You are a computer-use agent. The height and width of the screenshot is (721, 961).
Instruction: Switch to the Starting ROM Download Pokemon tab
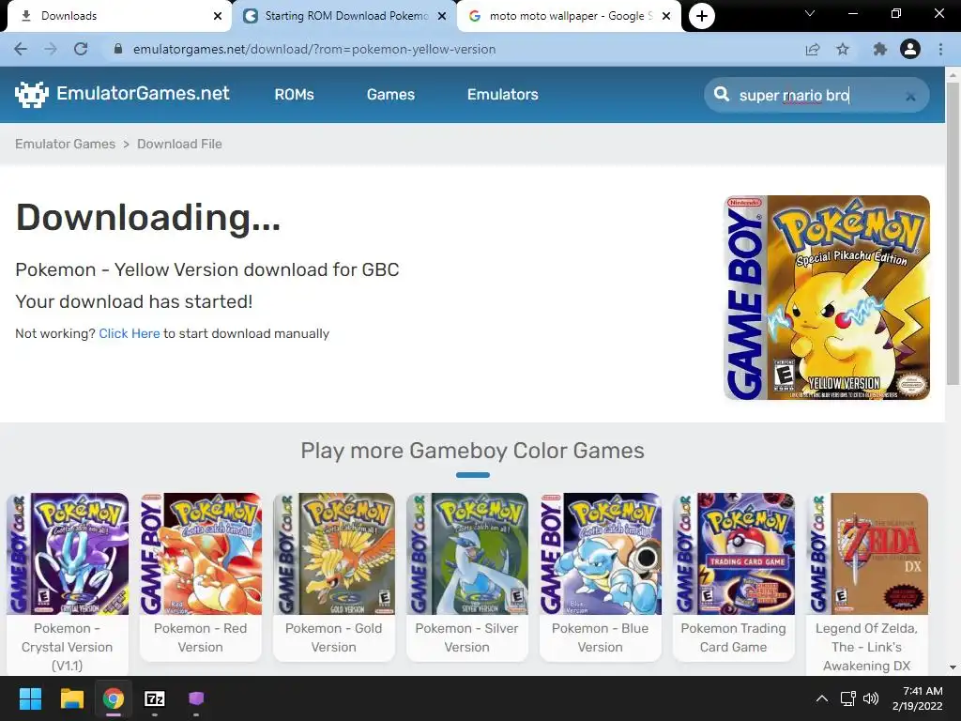pyautogui.click(x=345, y=16)
